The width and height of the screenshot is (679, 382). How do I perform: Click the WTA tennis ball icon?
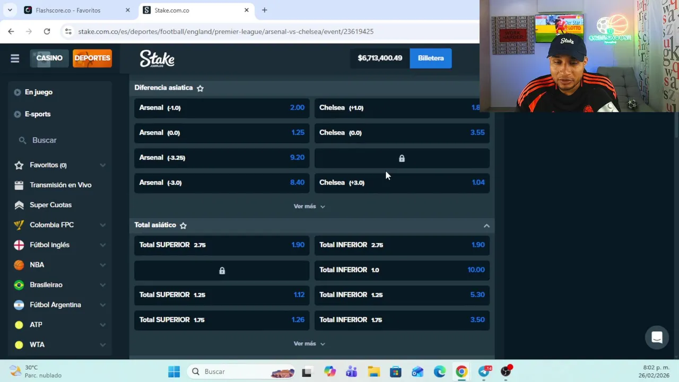tap(19, 345)
